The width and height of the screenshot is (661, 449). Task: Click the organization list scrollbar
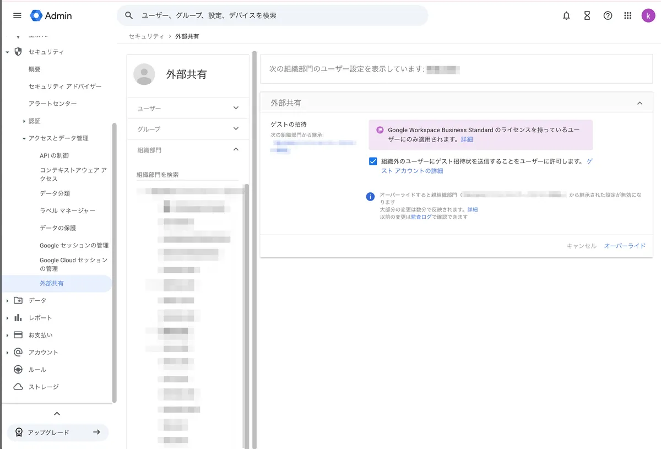click(x=246, y=317)
